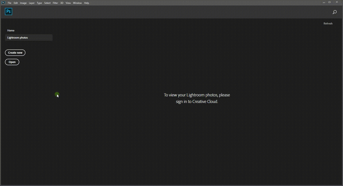Image resolution: width=343 pixels, height=186 pixels.
Task: Click the 'sign in to Creative Cloud' message
Action: [x=197, y=98]
